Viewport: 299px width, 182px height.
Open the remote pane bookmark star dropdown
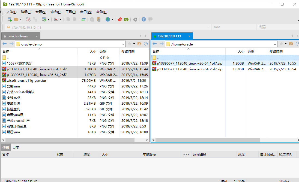click(x=286, y=44)
